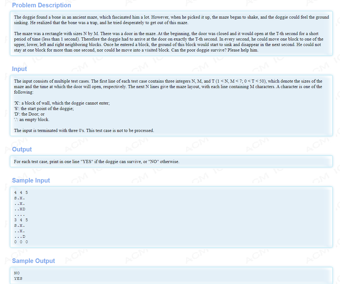Click the "Input" section heading
The image size is (340, 284).
point(19,69)
